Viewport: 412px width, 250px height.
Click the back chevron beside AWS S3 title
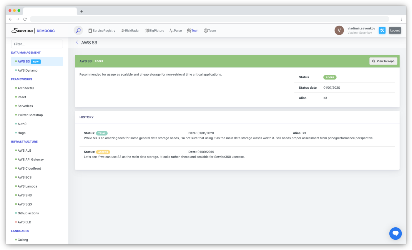click(x=77, y=42)
